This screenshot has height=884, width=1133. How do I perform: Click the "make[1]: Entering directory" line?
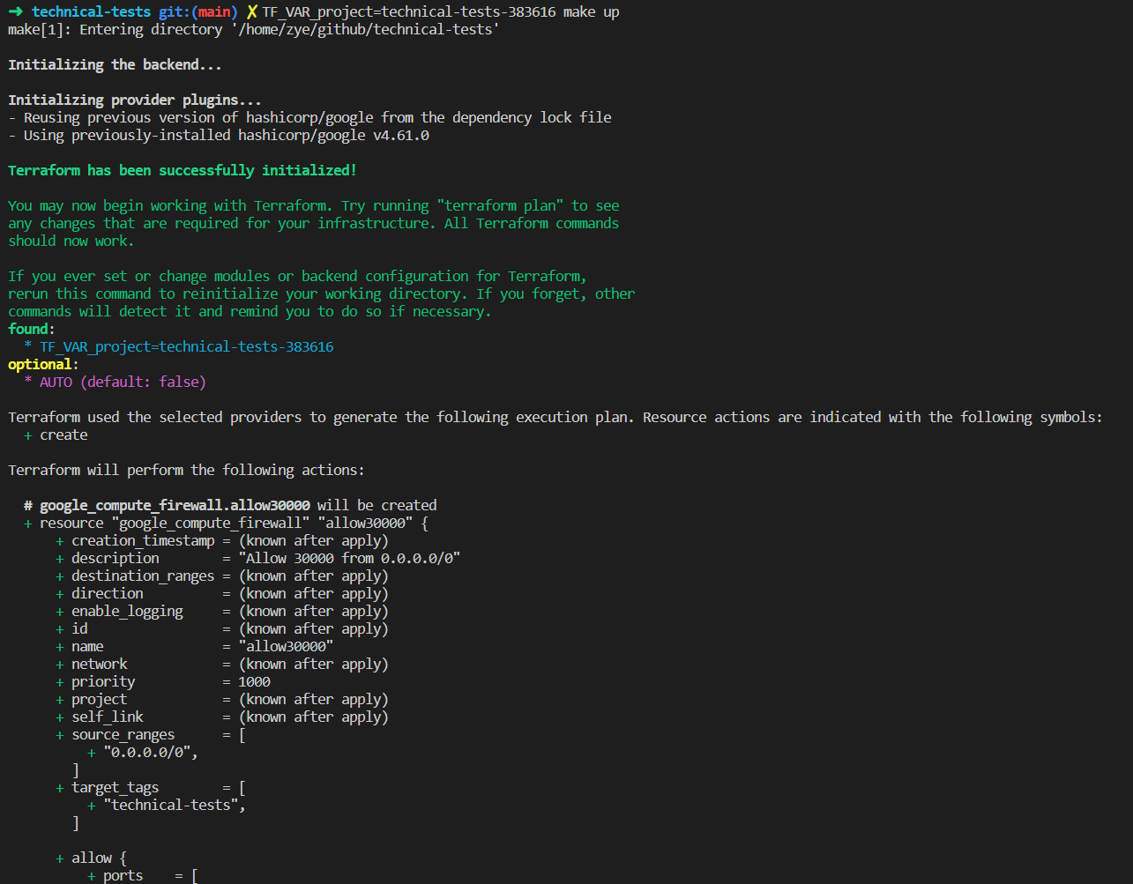point(254,29)
